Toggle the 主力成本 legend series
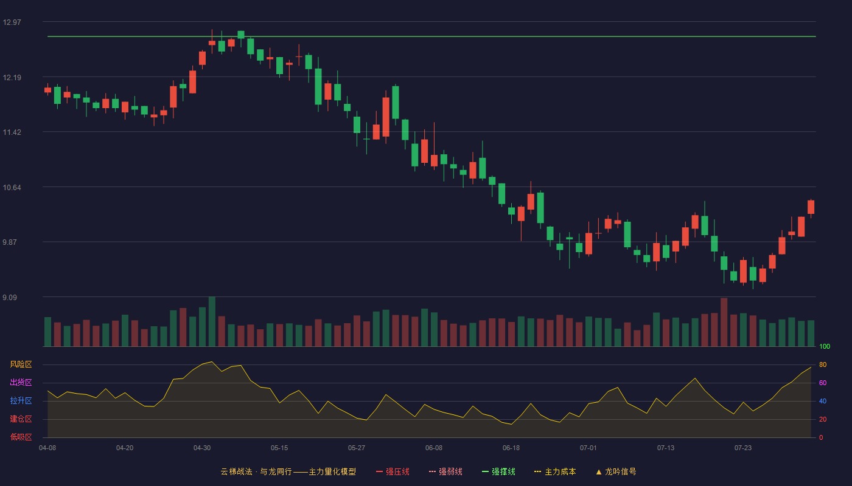The width and height of the screenshot is (852, 486). [555, 471]
